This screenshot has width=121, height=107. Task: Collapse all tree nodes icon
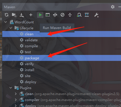[x=70, y=15]
